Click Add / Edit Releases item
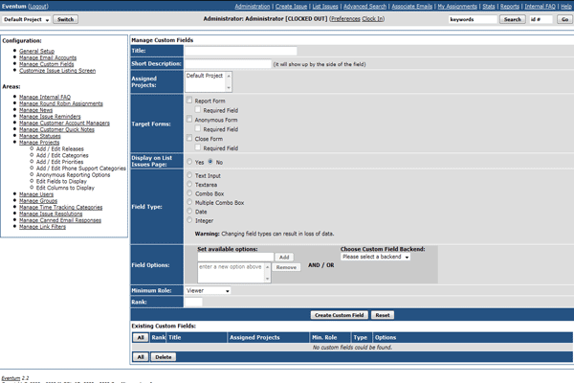574x383 pixels. 59,148
